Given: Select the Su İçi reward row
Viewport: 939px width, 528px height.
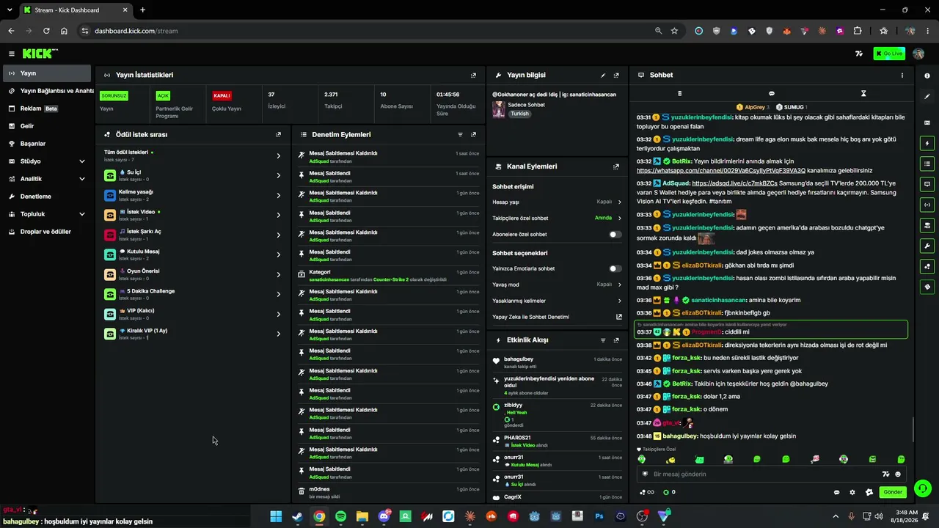Looking at the screenshot, I should point(193,175).
